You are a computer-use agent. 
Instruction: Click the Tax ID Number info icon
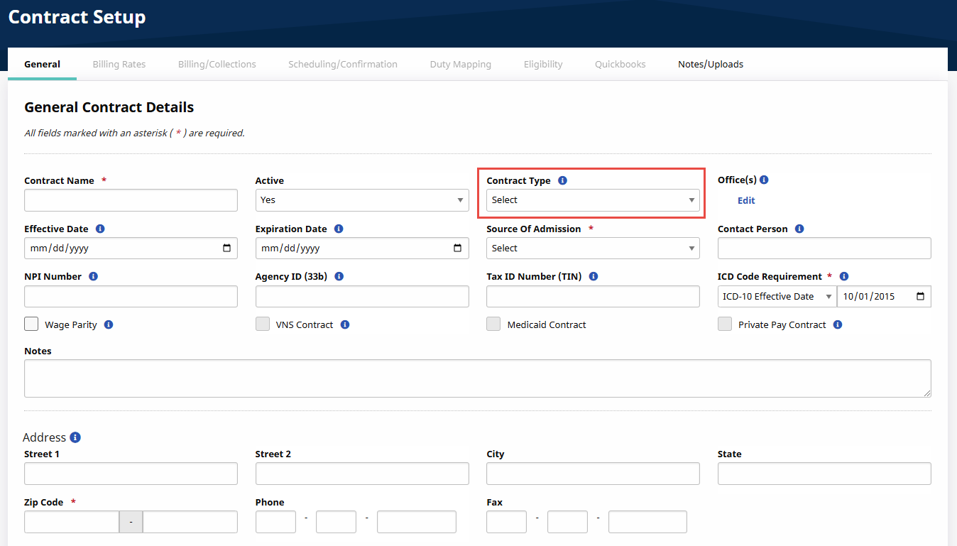pos(594,276)
